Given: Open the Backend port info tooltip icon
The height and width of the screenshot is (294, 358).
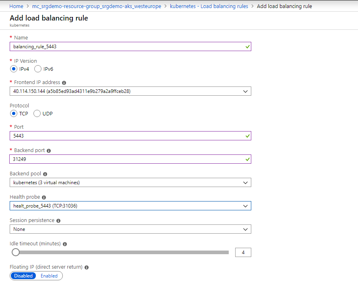Looking at the screenshot, I should tap(48, 150).
